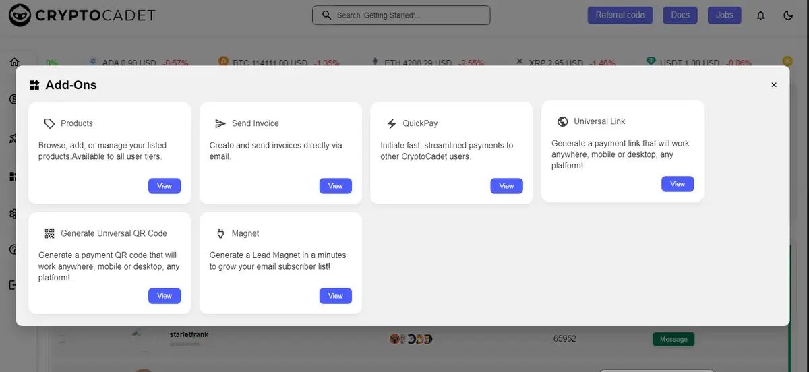Open QuickPay with its View button

pyautogui.click(x=506, y=186)
